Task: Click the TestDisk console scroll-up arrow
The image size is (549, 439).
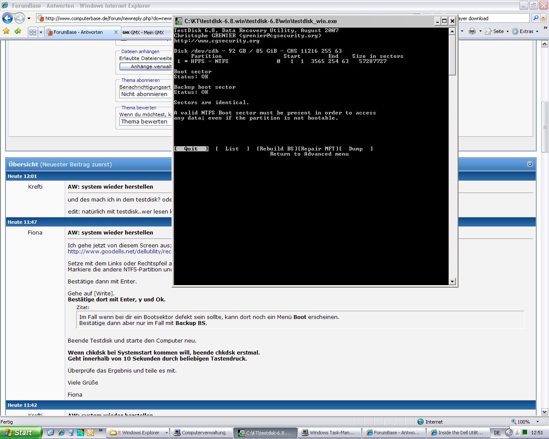Action: tap(452, 31)
